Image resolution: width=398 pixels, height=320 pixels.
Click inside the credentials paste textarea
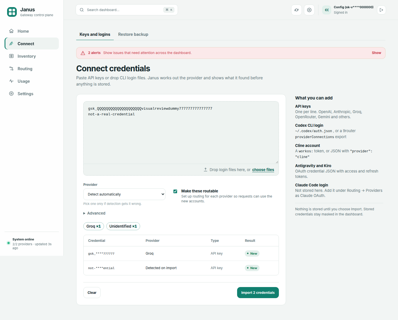click(x=181, y=133)
